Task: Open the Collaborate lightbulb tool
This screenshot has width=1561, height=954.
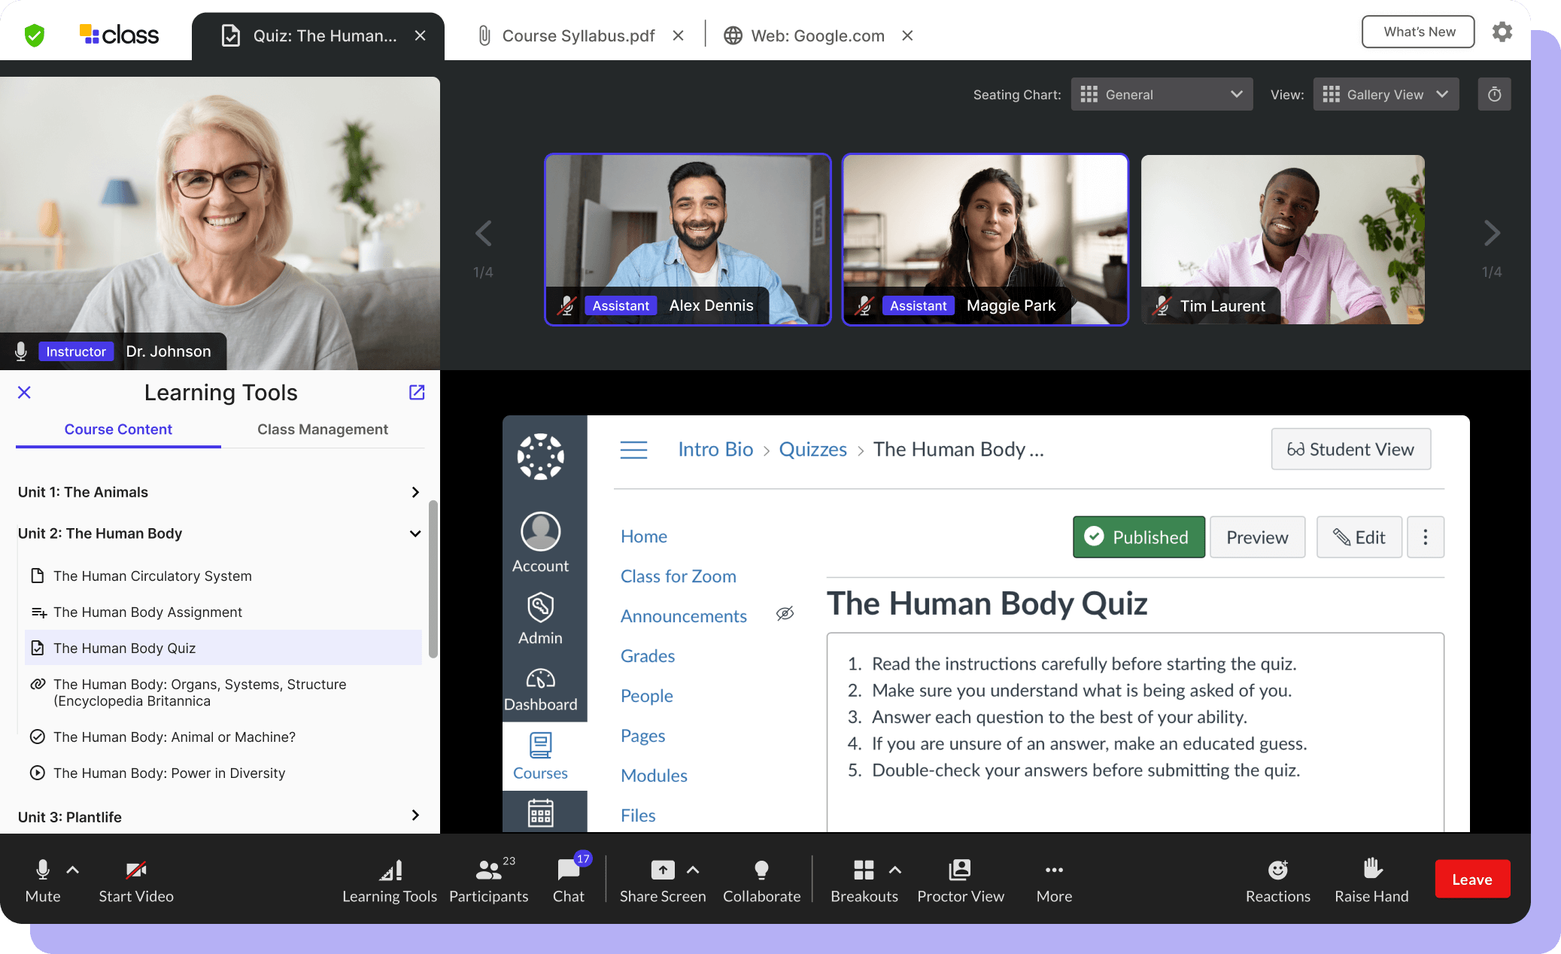Action: pyautogui.click(x=761, y=880)
